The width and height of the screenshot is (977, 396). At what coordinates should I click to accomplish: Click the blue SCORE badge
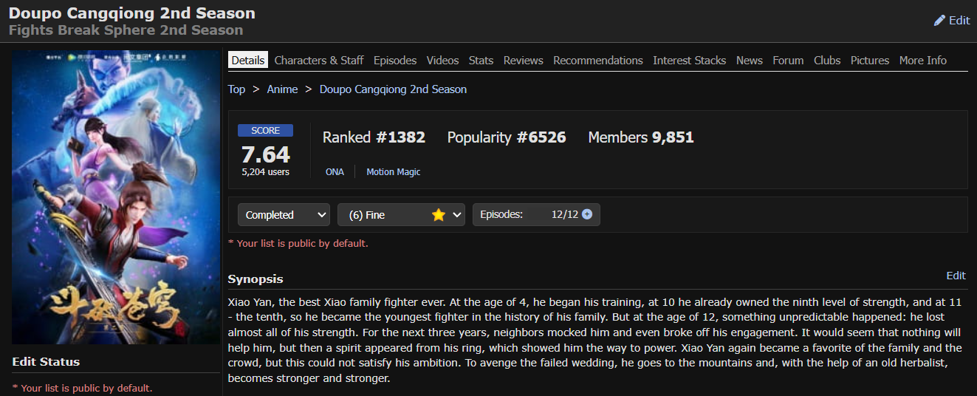tap(265, 131)
